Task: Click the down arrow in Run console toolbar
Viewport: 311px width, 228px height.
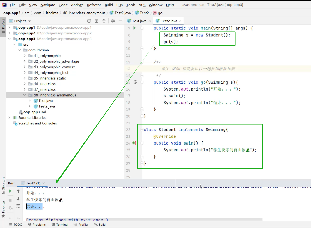Action: (x=18, y=199)
